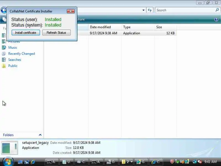This screenshot has height=166, width=221.
Task: Click Show Desktop quick launch icon
Action: click(20, 162)
